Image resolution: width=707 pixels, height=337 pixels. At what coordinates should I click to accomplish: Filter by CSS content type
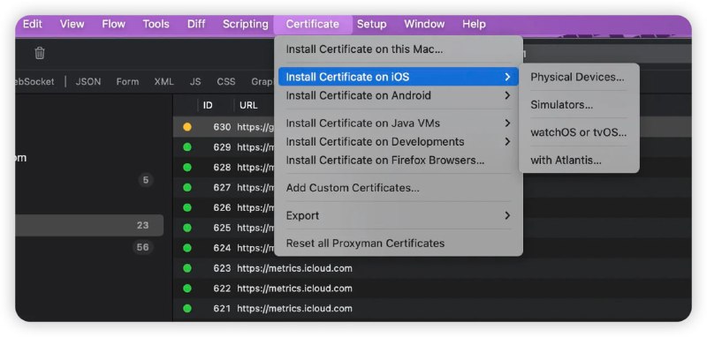226,82
